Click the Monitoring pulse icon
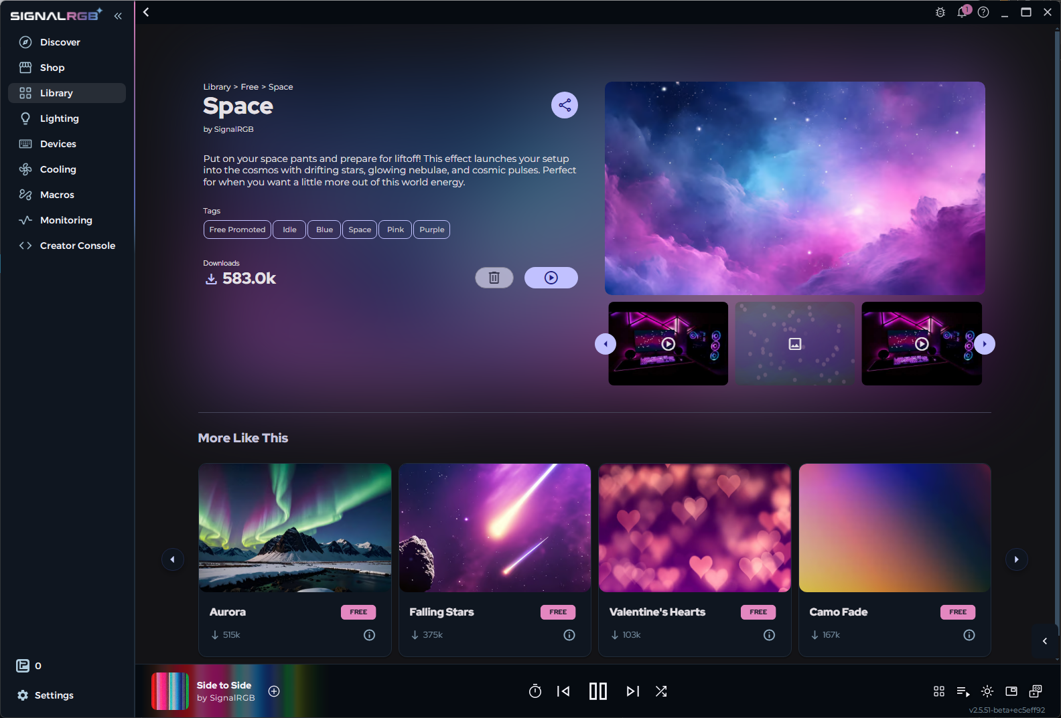The image size is (1061, 718). [25, 220]
